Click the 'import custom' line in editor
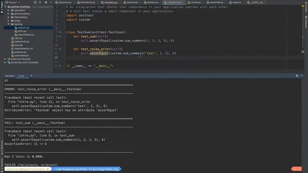Viewport: 308px width, 173px height. click(78, 20)
